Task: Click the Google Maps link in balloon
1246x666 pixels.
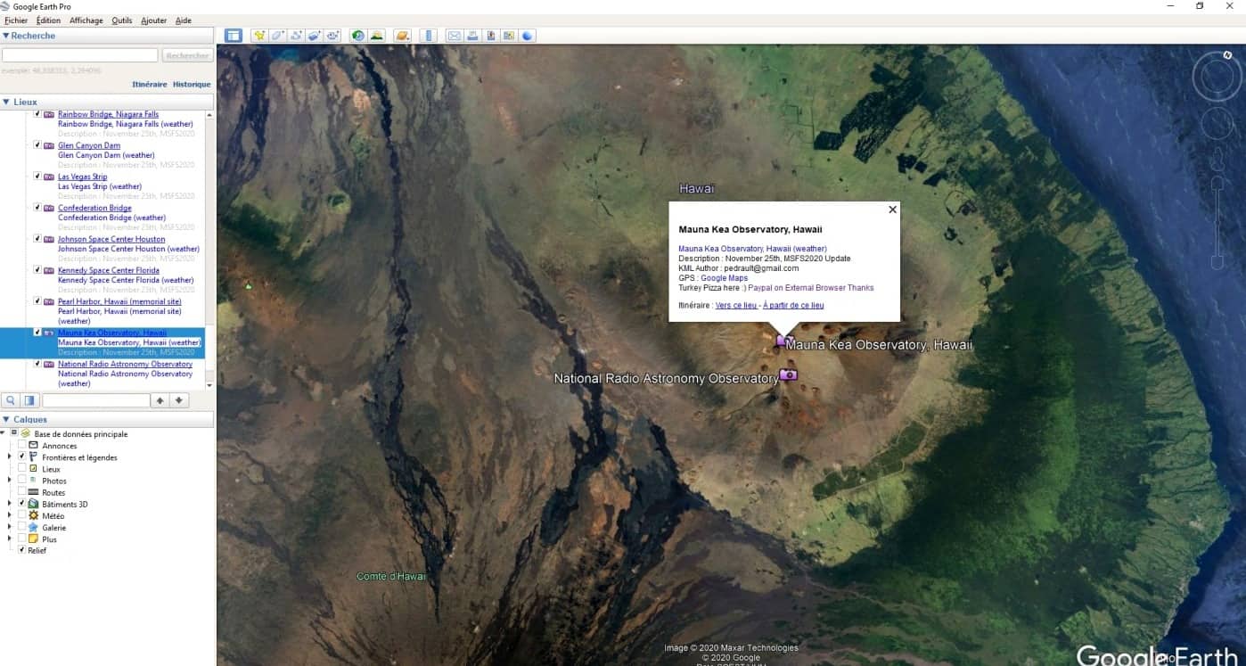Action: (x=724, y=278)
